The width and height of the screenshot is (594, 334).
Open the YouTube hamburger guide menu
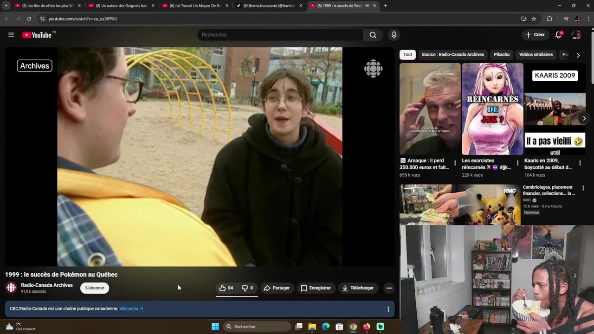pyautogui.click(x=11, y=35)
